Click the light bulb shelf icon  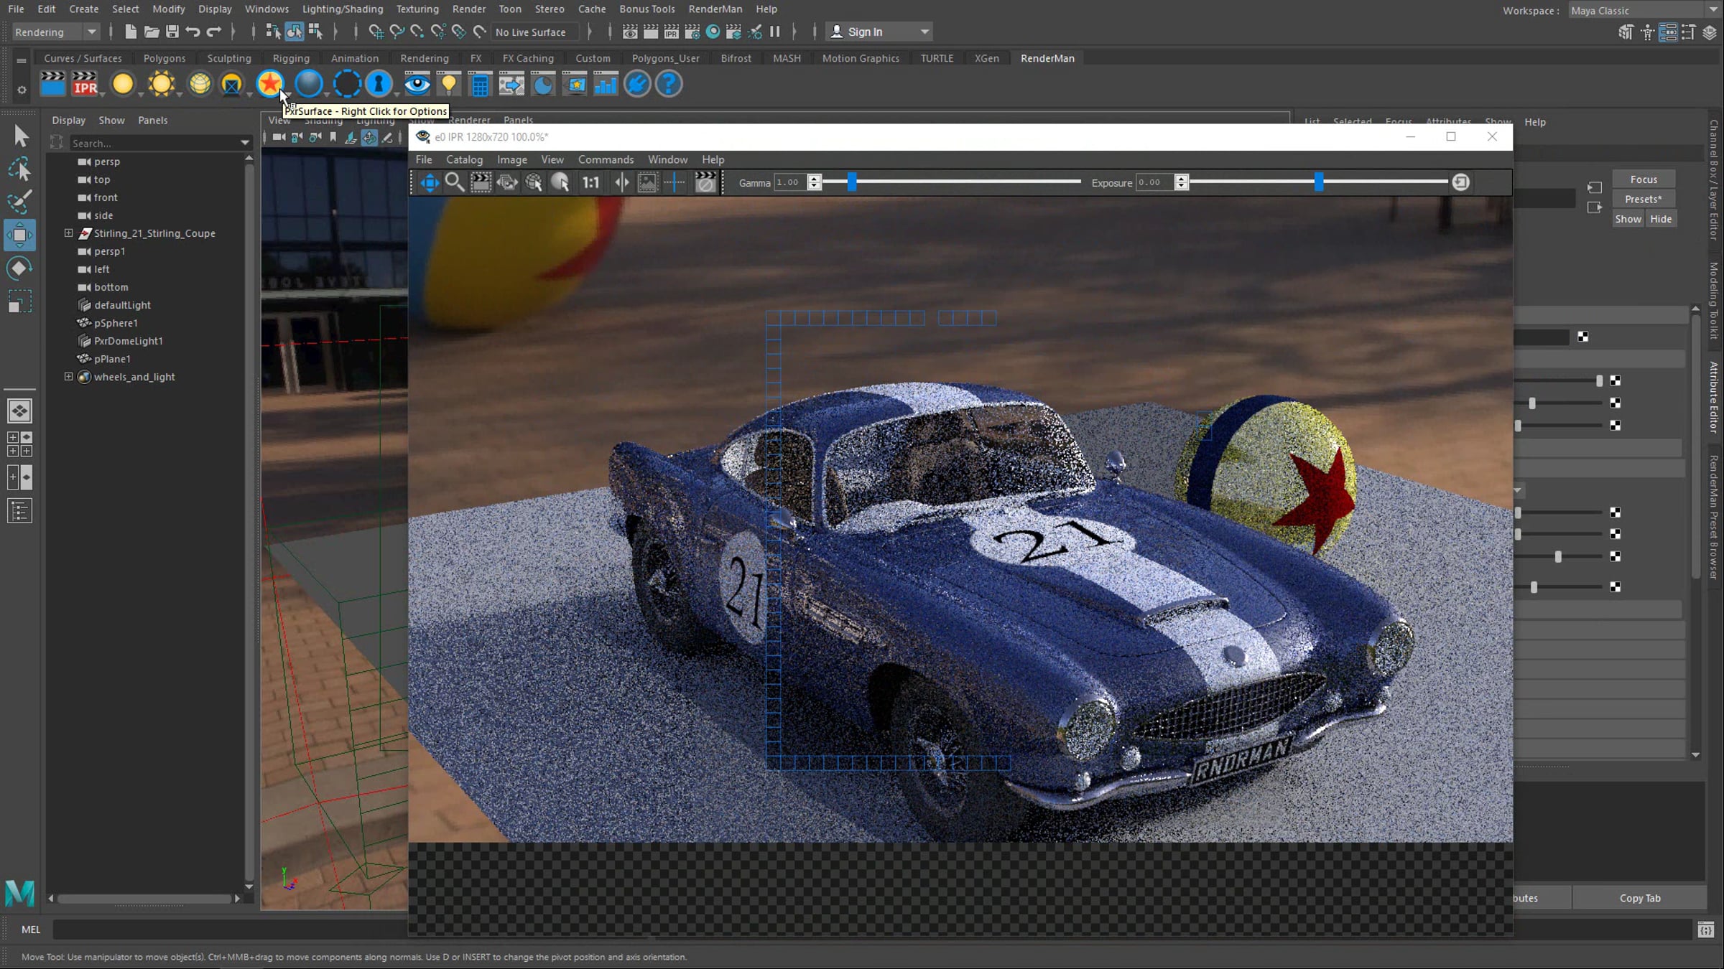449,85
